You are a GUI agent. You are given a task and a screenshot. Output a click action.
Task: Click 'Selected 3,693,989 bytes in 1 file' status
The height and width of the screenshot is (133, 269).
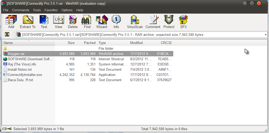click(x=39, y=129)
